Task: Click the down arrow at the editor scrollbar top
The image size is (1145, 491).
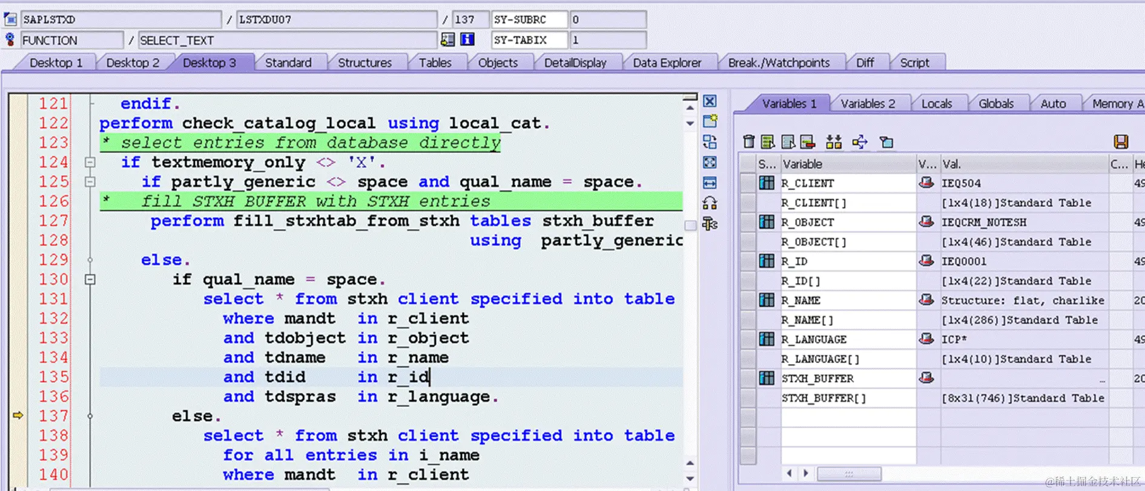Action: [690, 123]
